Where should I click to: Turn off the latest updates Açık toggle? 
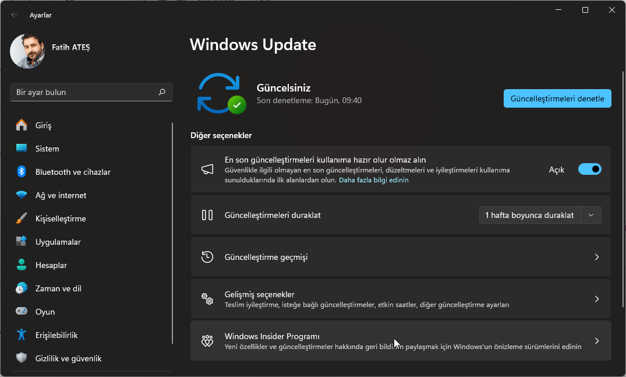pos(589,170)
